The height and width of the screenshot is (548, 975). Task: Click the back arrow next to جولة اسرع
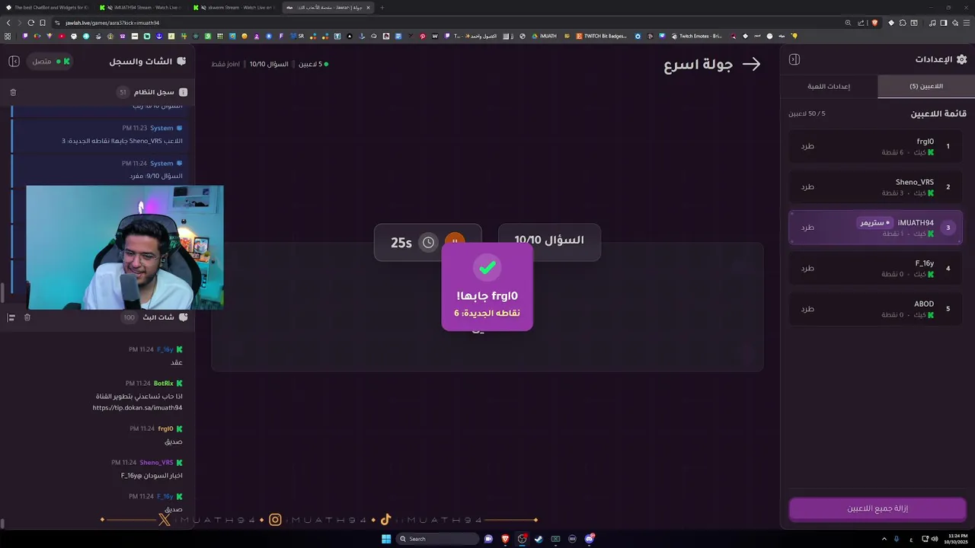pos(751,65)
